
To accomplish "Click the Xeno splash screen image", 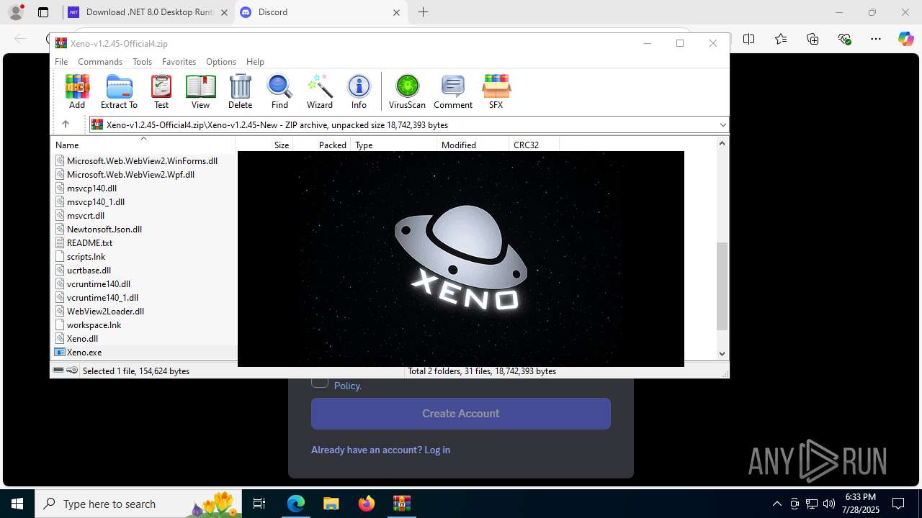I will pyautogui.click(x=461, y=259).
